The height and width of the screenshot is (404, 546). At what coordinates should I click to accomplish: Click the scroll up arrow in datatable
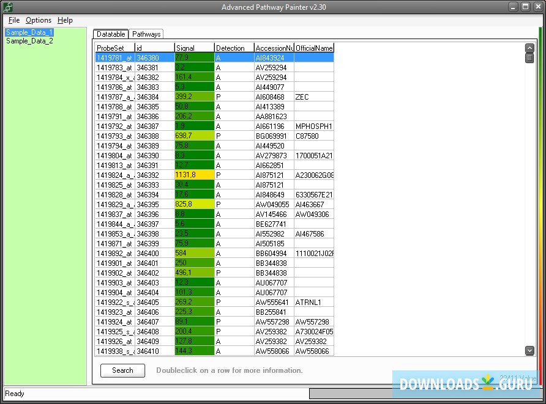(x=529, y=48)
